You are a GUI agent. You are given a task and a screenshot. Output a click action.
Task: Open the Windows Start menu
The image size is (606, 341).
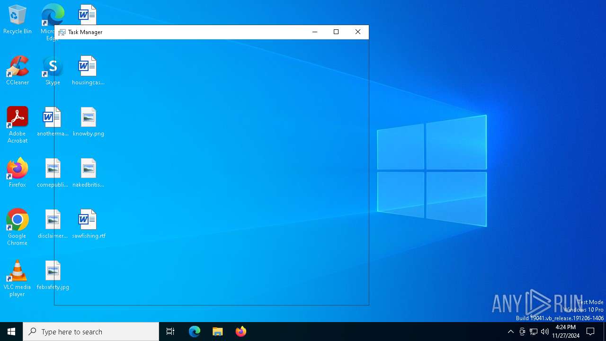coord(11,332)
